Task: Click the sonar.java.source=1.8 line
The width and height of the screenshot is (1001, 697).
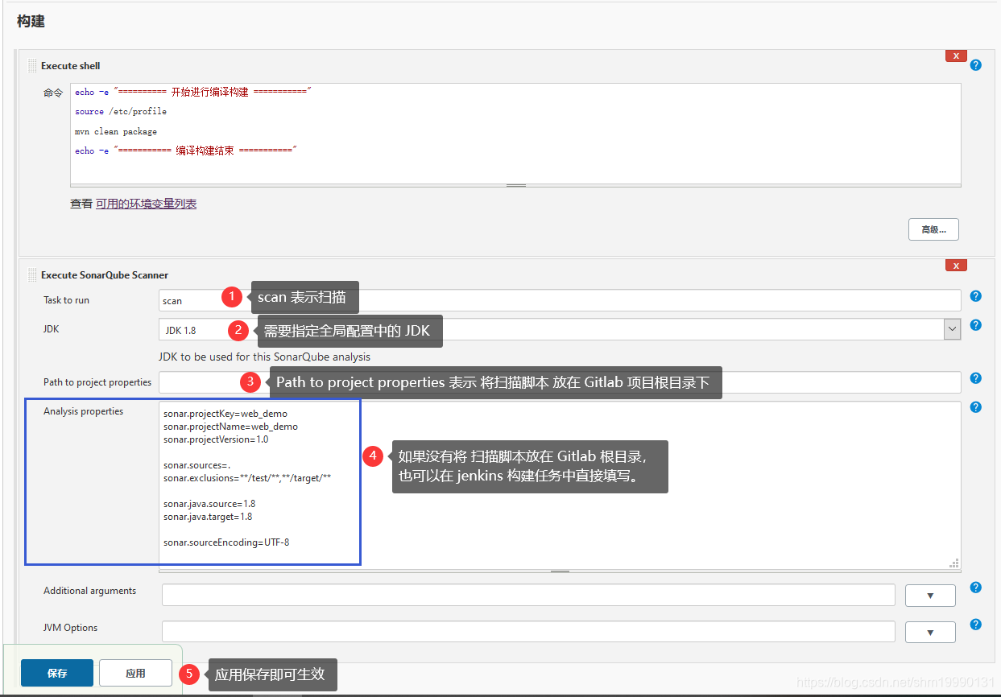Action: pos(209,504)
